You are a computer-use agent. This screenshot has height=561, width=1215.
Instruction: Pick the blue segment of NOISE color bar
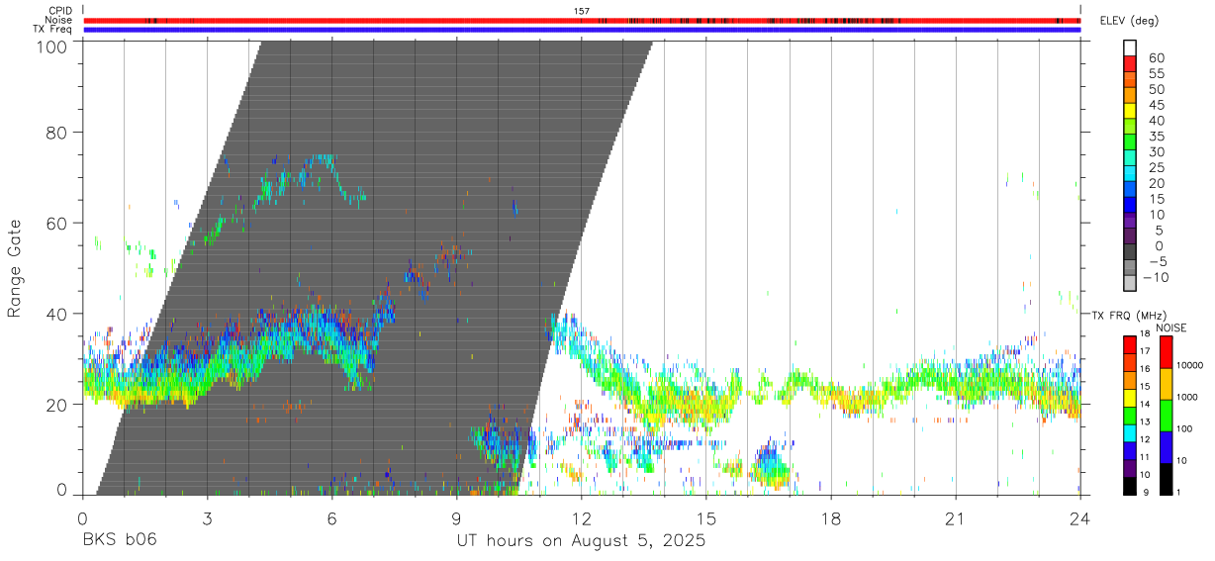[x=1167, y=447]
